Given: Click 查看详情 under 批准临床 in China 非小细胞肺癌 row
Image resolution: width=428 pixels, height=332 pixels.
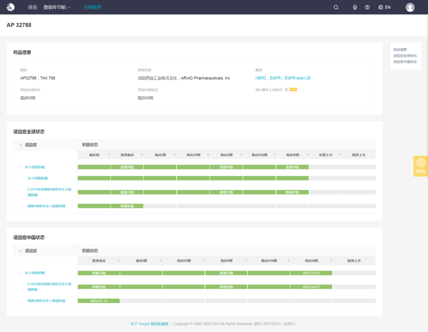Looking at the screenshot, I should (99, 273).
